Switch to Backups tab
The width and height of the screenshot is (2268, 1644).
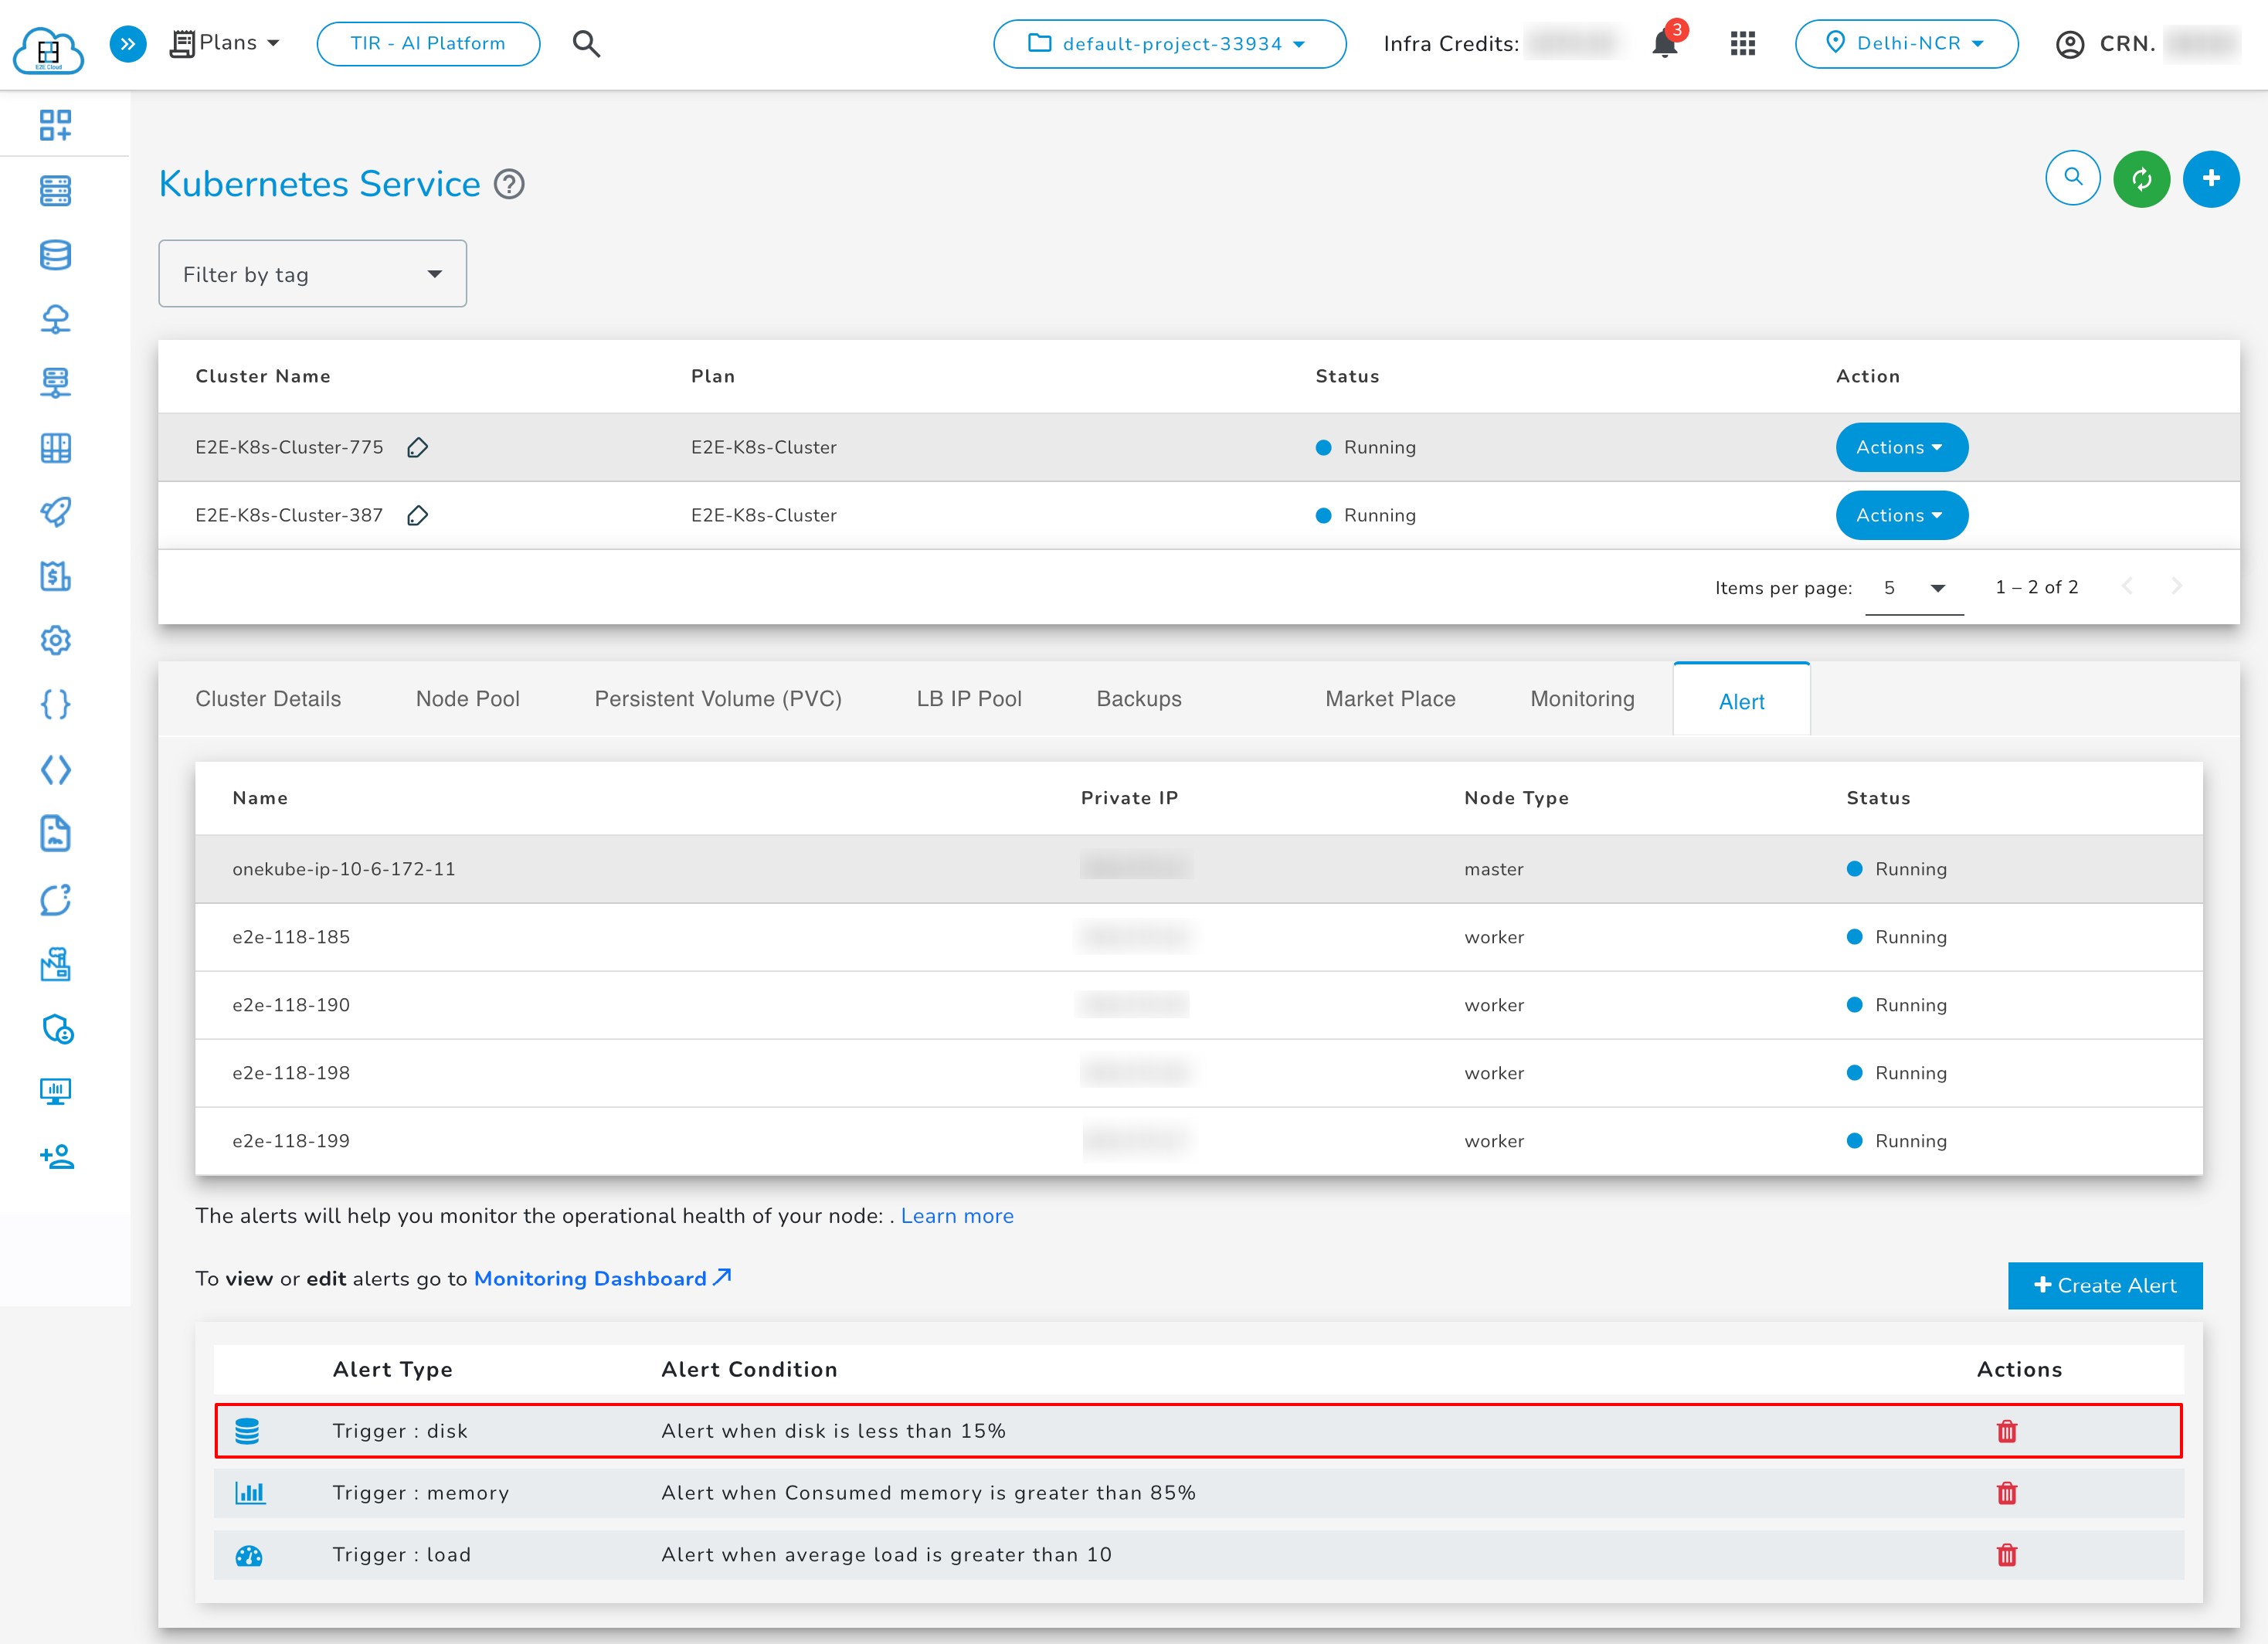pyautogui.click(x=1139, y=699)
